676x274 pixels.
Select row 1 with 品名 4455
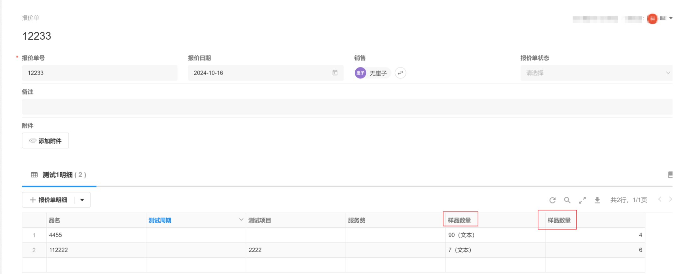point(34,235)
